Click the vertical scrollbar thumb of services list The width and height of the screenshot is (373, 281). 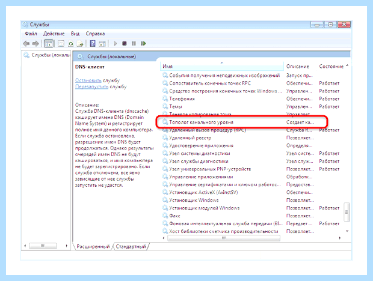tap(347, 212)
